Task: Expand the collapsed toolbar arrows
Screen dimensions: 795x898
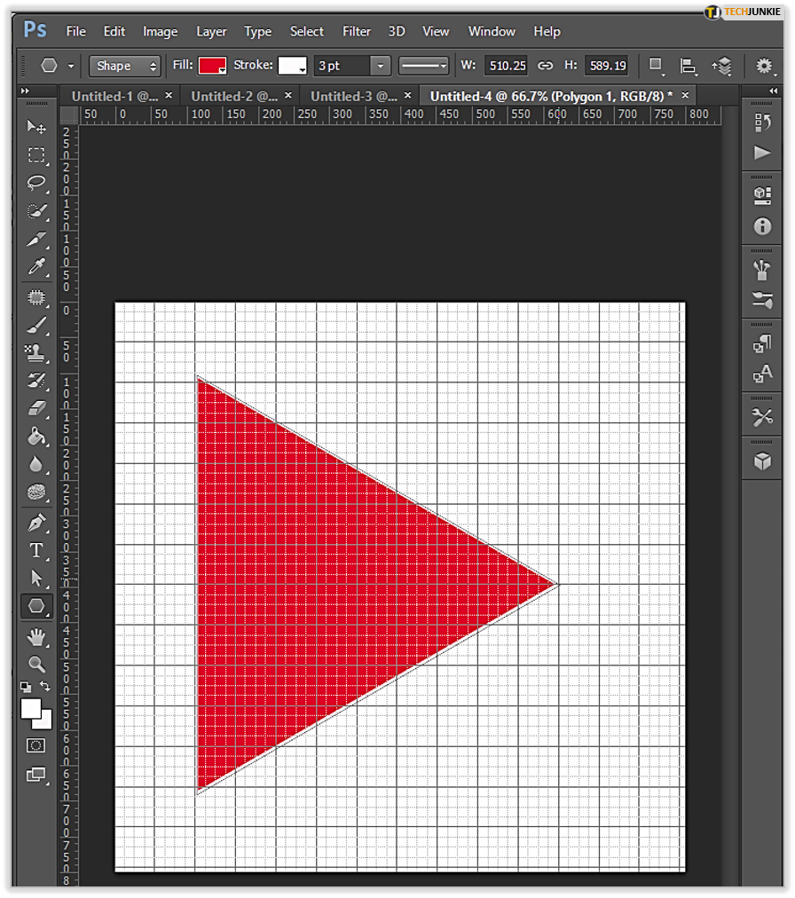Action: tap(25, 91)
